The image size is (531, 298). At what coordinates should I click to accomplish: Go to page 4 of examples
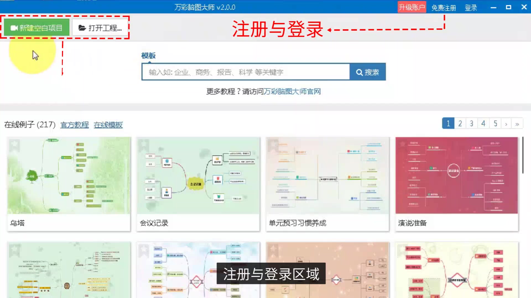(x=483, y=123)
